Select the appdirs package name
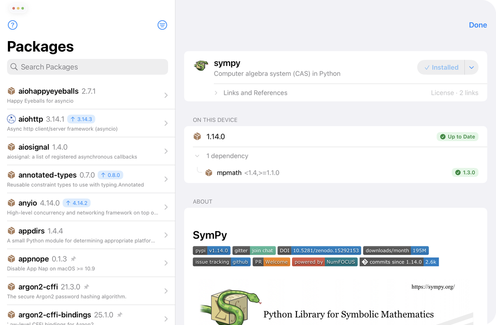Image resolution: width=496 pixels, height=325 pixels. pyautogui.click(x=32, y=231)
